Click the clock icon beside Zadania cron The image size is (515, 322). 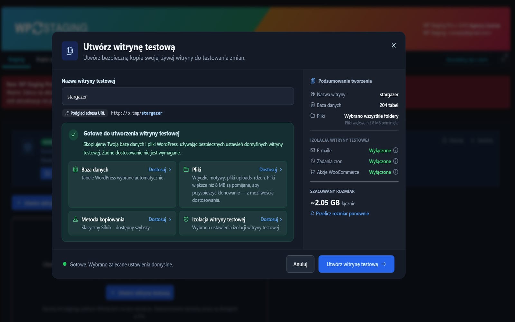(313, 161)
